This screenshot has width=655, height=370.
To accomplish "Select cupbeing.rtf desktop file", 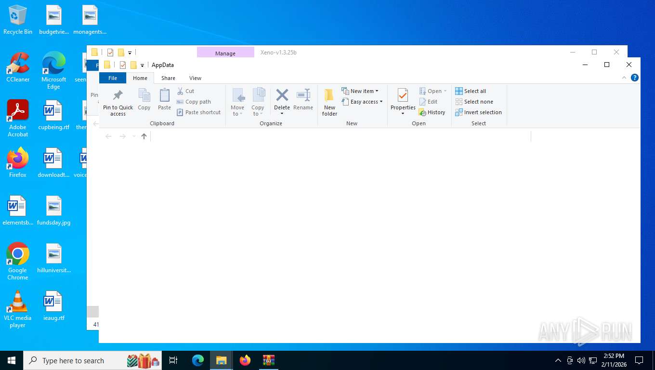I will pos(53,115).
